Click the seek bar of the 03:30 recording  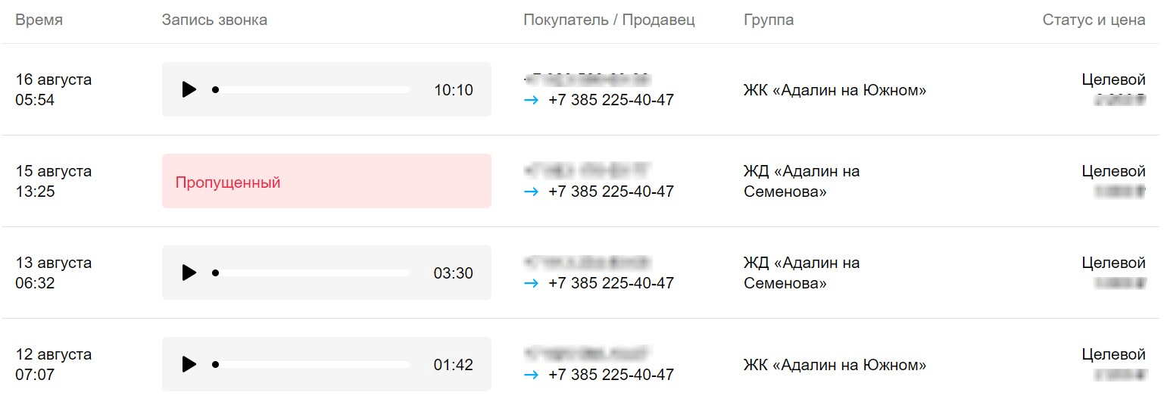click(312, 273)
